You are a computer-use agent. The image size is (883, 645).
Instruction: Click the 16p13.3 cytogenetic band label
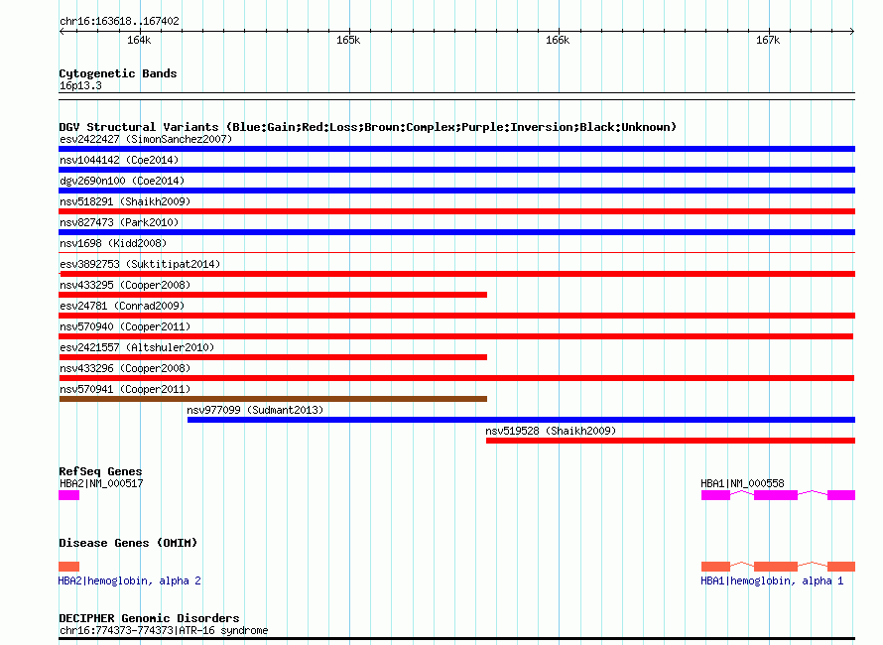click(x=80, y=85)
